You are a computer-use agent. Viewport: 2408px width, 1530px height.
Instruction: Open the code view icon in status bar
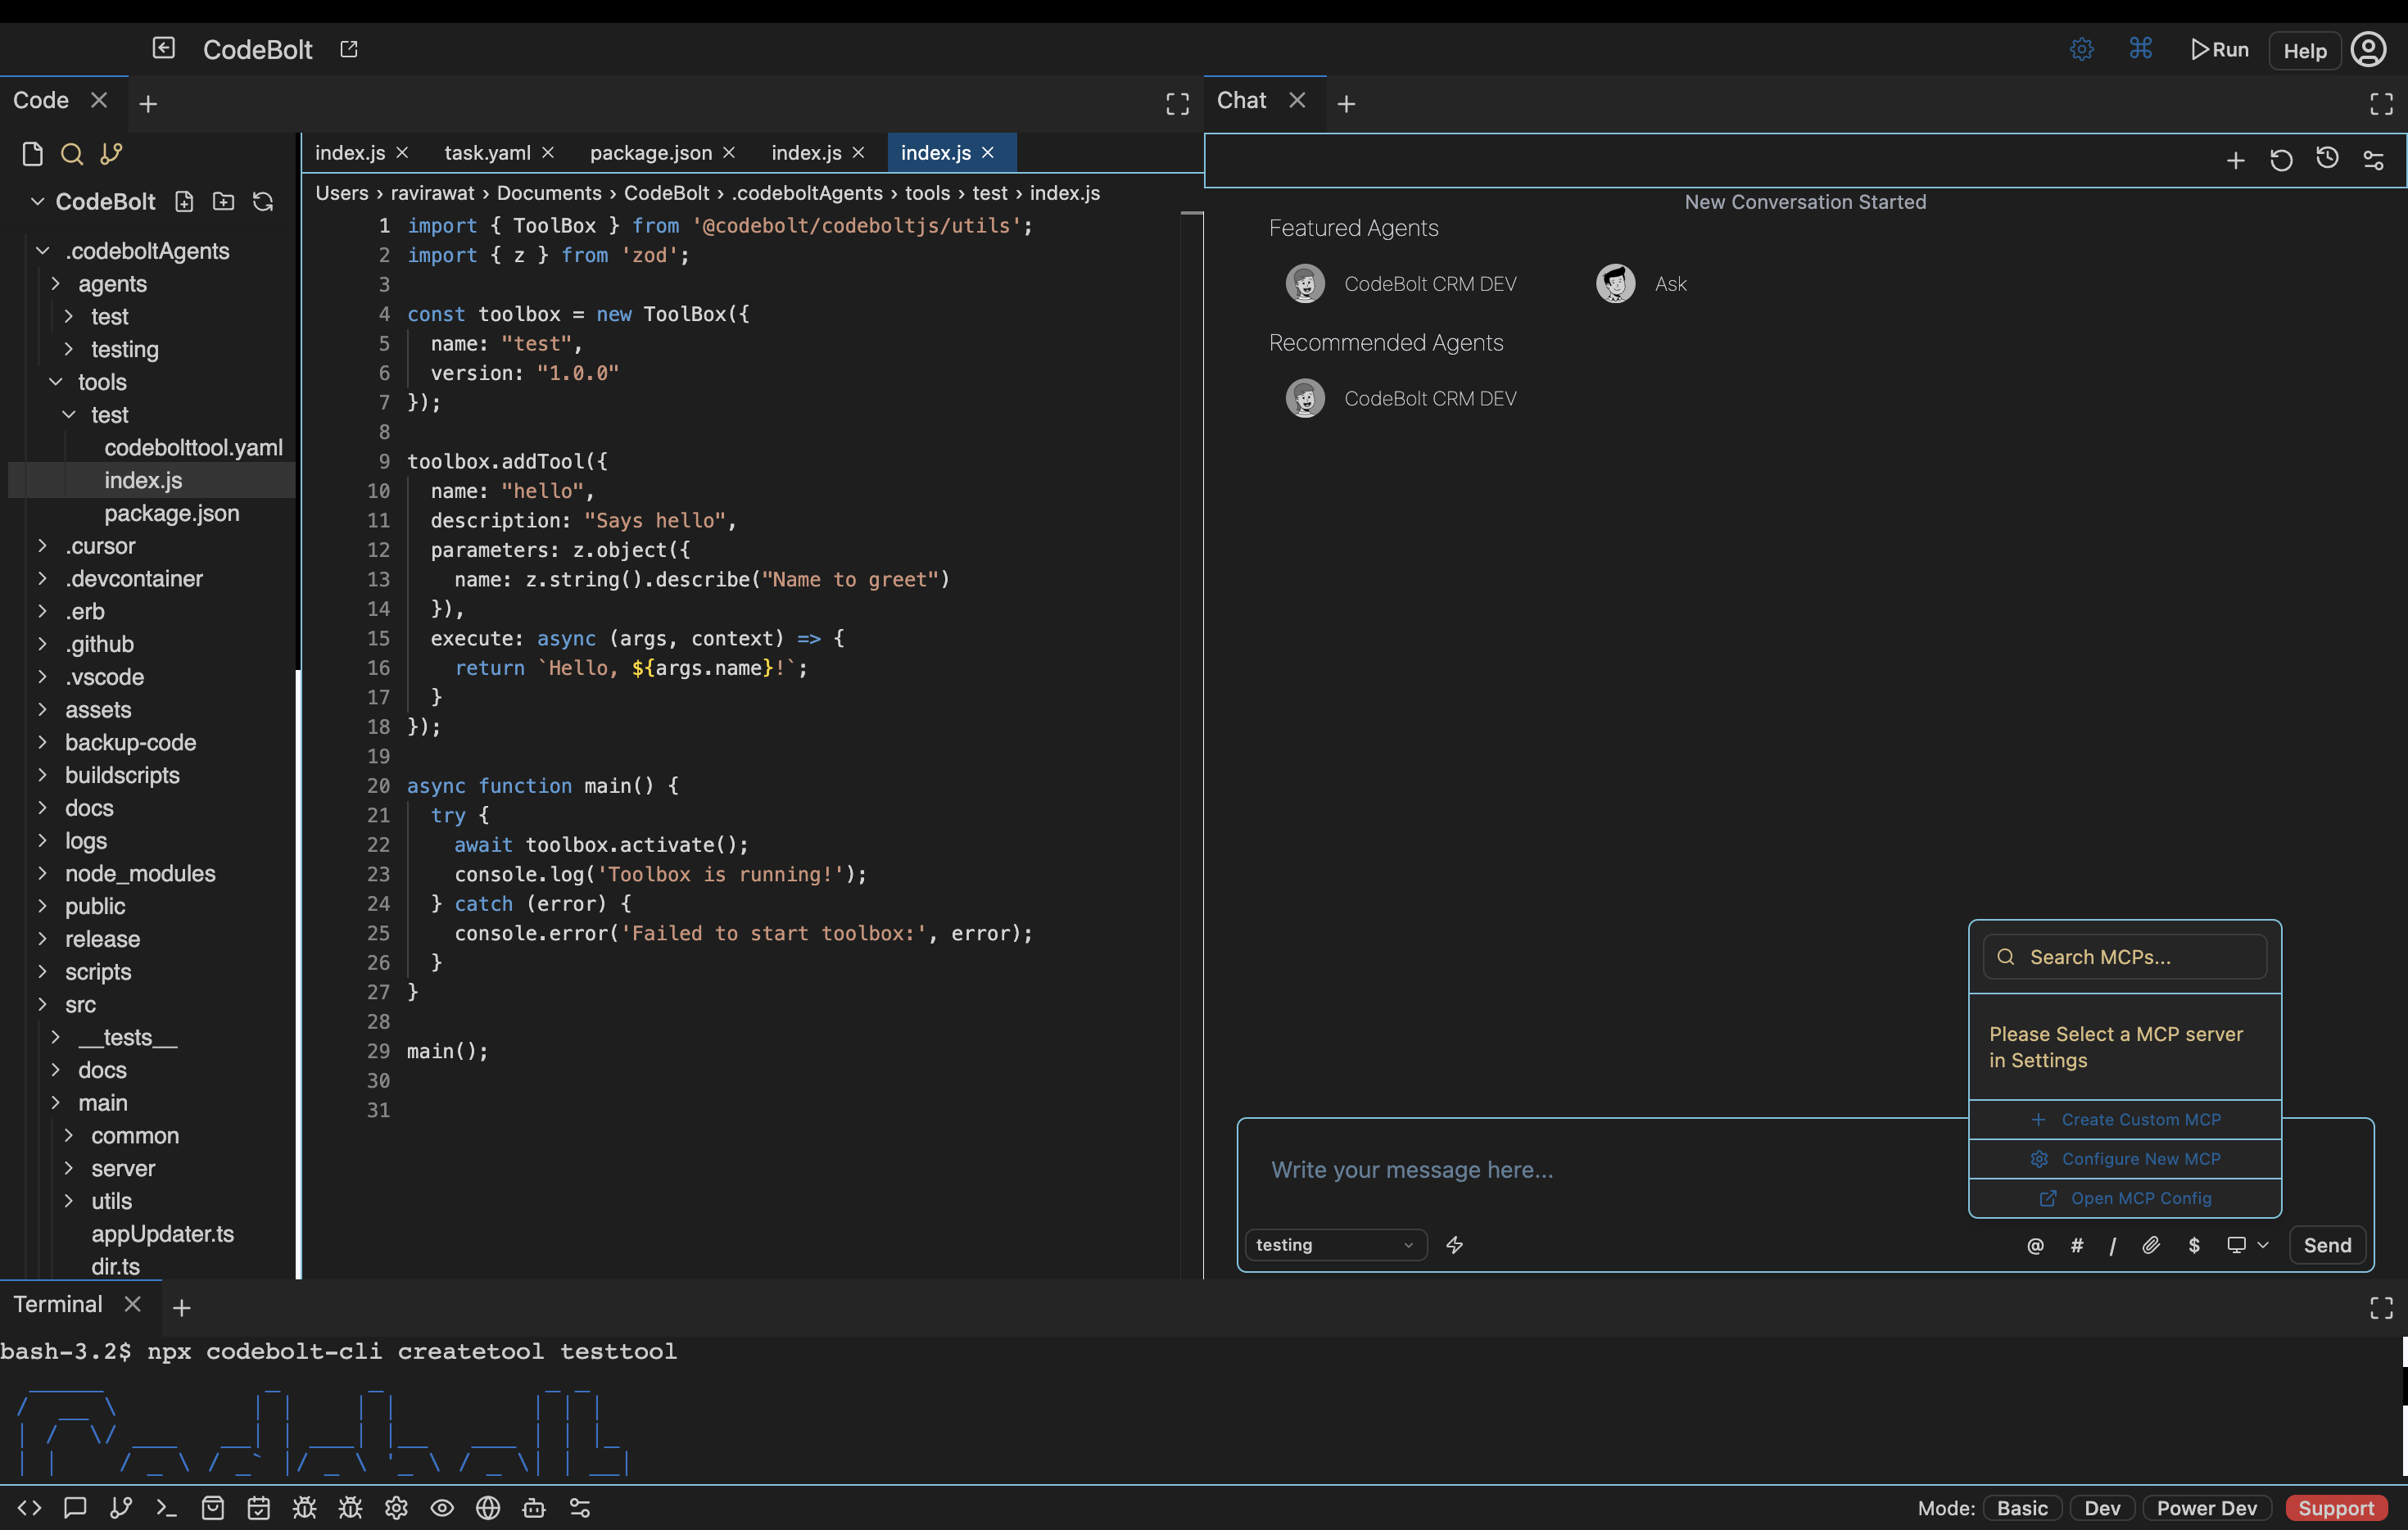29,1508
